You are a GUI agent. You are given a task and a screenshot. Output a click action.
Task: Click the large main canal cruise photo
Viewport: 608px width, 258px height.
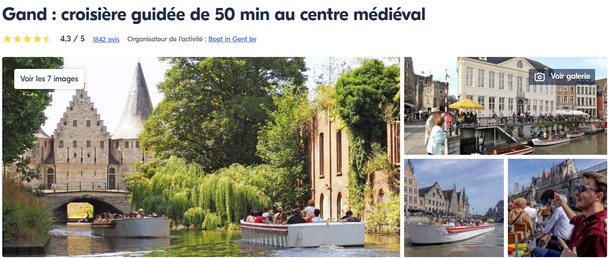(201, 157)
